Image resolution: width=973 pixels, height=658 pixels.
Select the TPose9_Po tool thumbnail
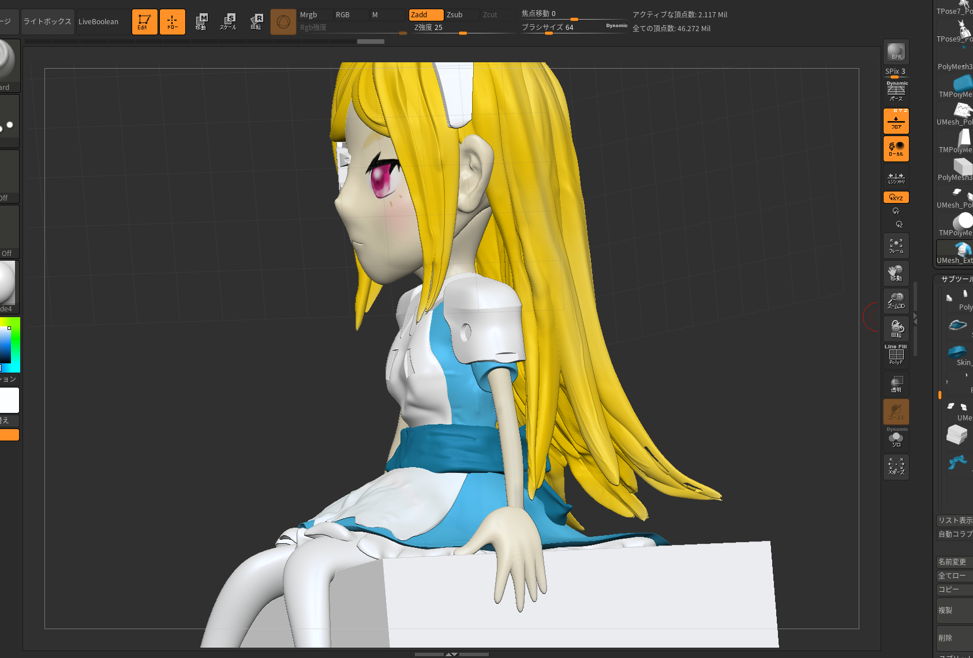pos(955,31)
